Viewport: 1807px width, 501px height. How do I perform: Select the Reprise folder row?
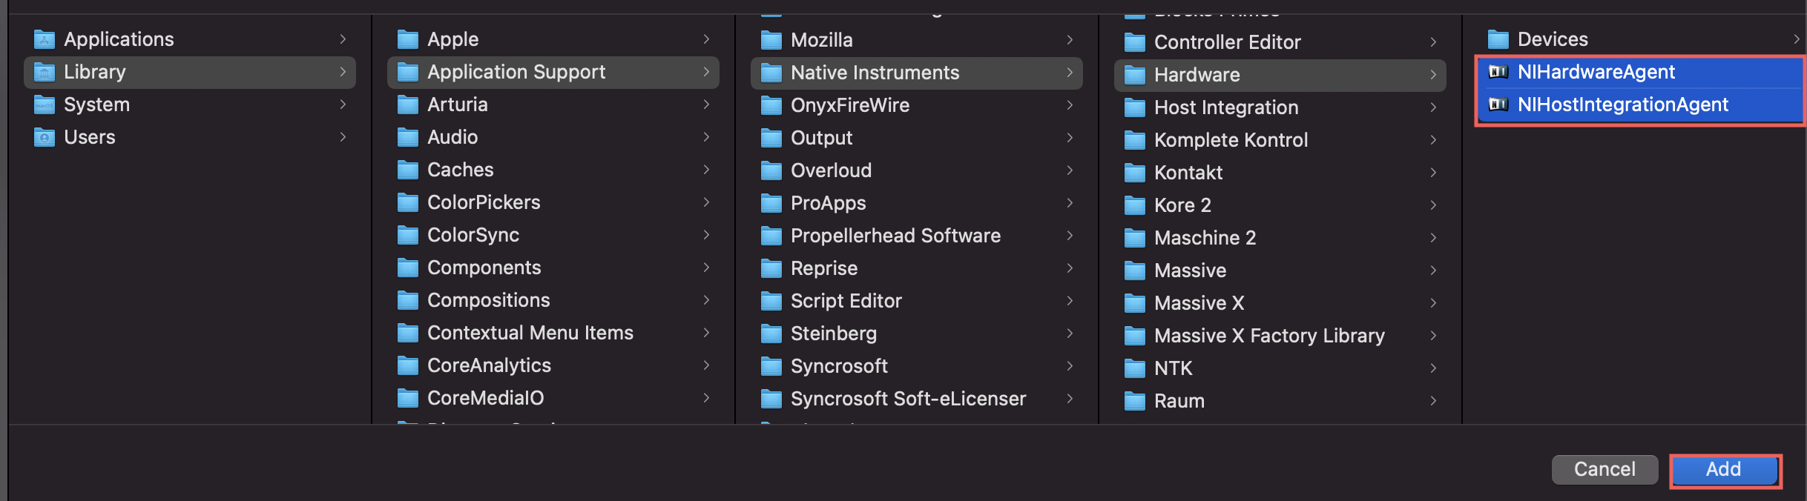917,268
